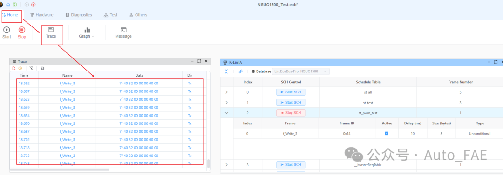
Task: Open the Database dropdown Lin.EcuBus-Pro_NSUC1500
Action: point(300,71)
